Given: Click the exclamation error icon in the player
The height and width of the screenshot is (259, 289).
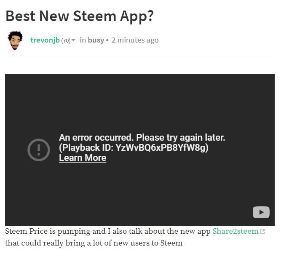Looking at the screenshot, I should click(39, 150).
